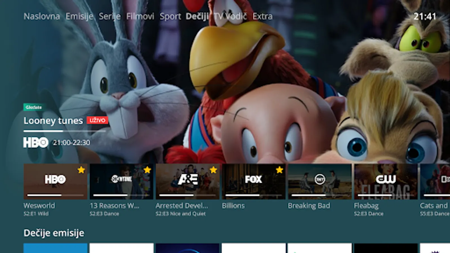The height and width of the screenshot is (253, 450).
Task: Click the progress bar on Arrested Development card
Action: [x=188, y=195]
